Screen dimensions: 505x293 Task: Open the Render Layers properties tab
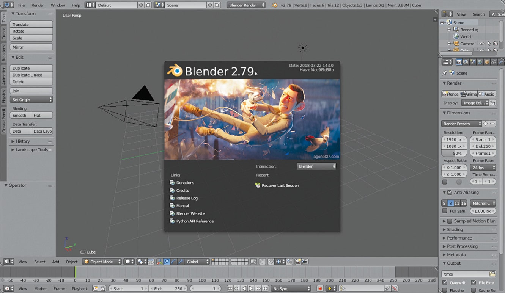[x=466, y=61]
